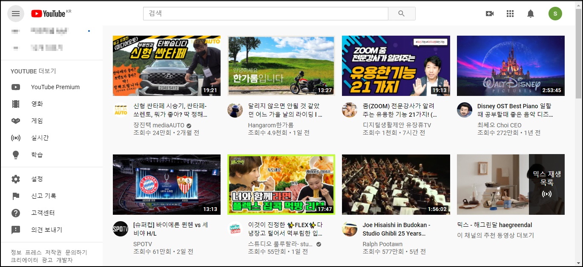Click the 정보 footer link

point(16,252)
